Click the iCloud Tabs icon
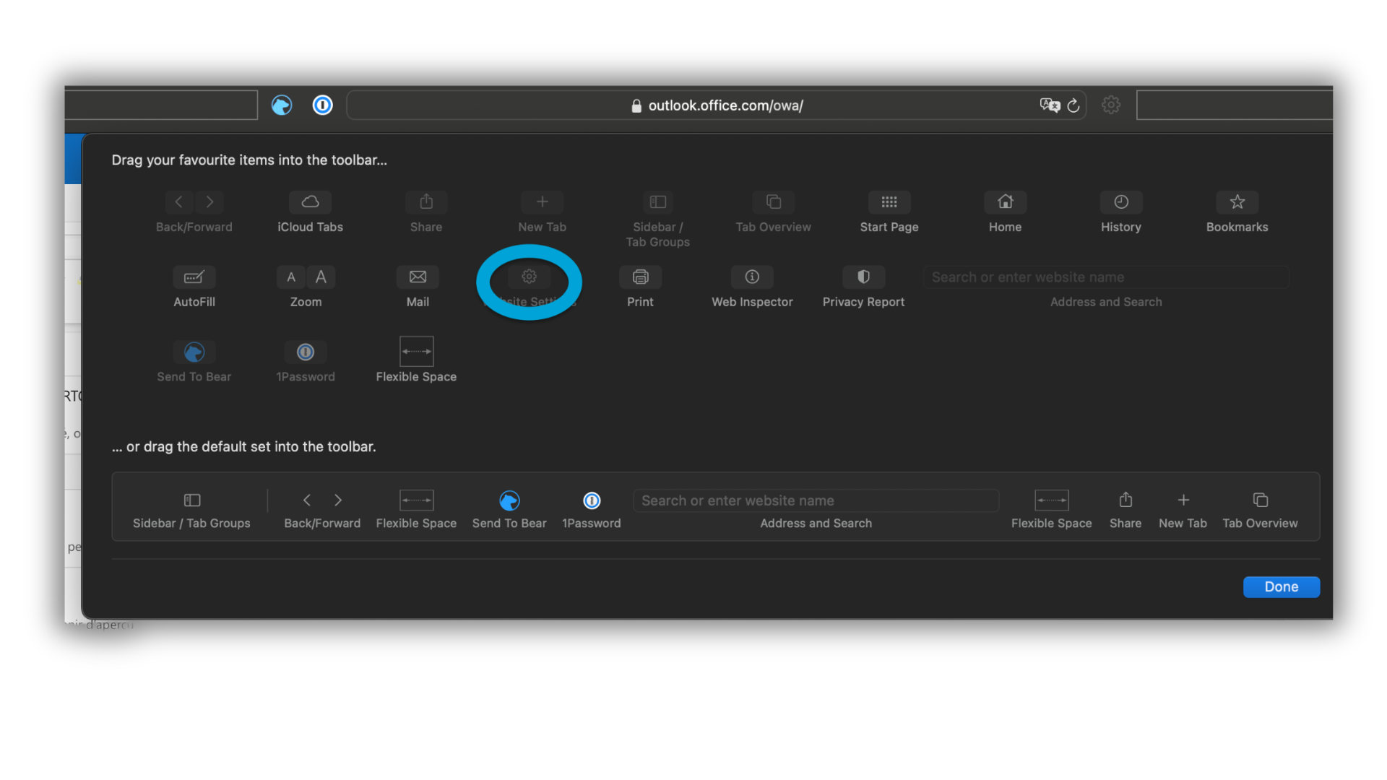This screenshot has width=1387, height=780. pyautogui.click(x=310, y=202)
